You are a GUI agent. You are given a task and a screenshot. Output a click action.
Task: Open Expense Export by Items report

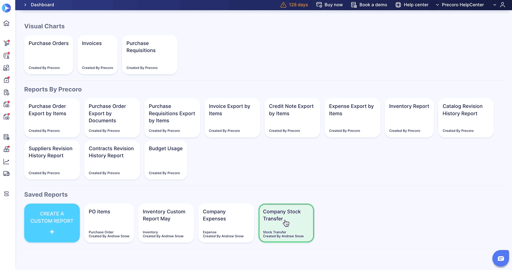click(352, 118)
